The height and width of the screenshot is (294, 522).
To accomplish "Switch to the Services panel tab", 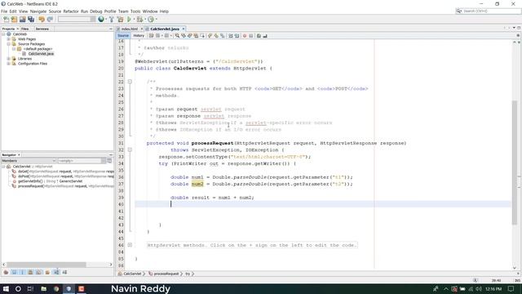I will (x=42, y=29).
